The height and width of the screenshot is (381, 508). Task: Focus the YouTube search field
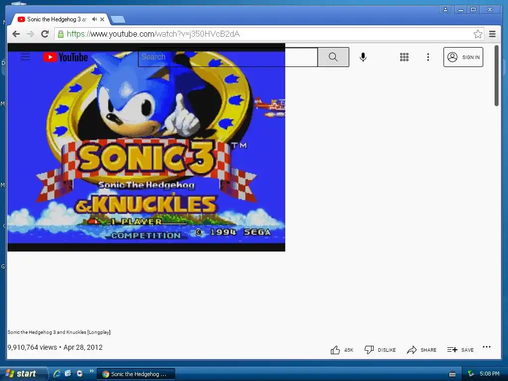coord(228,57)
